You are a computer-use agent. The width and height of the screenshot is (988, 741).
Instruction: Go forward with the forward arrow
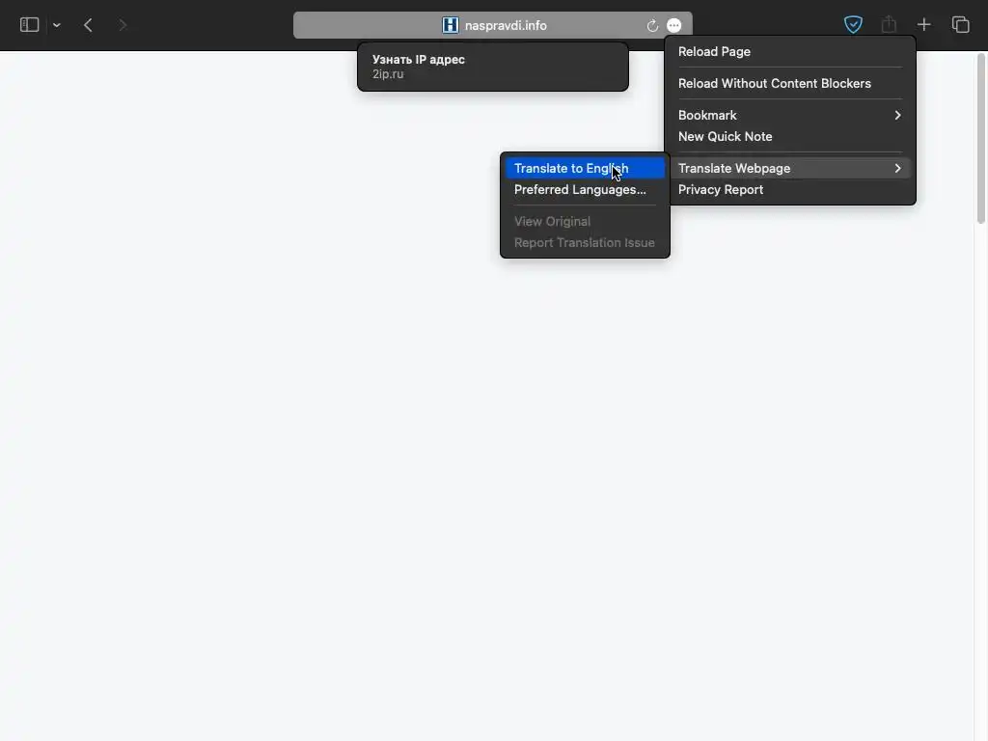[x=123, y=25]
